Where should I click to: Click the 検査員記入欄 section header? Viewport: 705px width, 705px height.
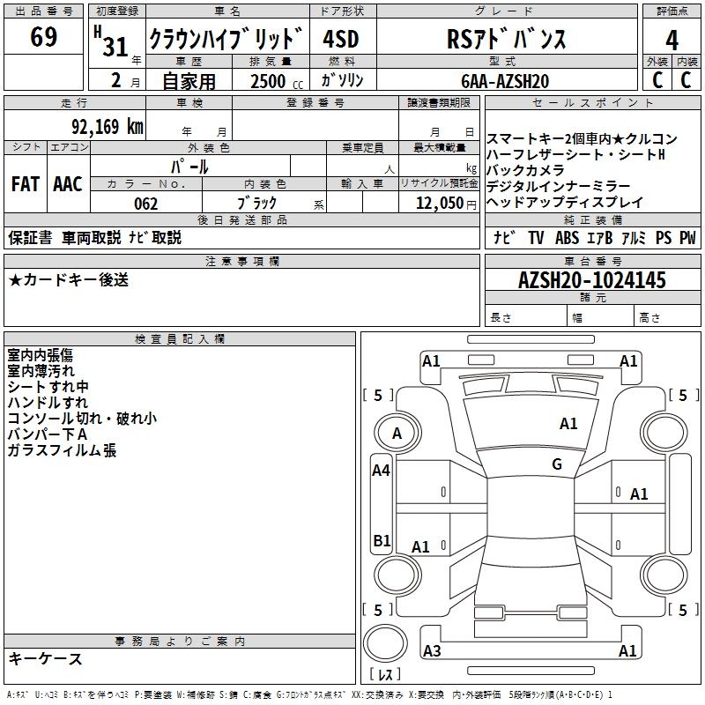[x=180, y=338]
